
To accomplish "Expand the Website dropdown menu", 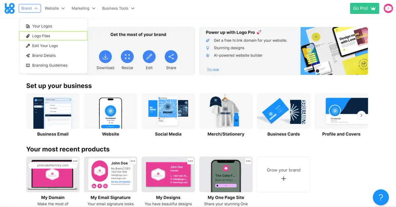I will point(55,8).
